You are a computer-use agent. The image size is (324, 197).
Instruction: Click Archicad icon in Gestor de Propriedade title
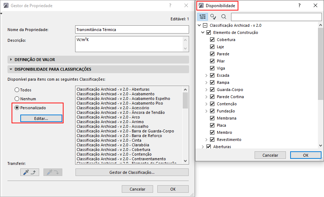point(6,6)
